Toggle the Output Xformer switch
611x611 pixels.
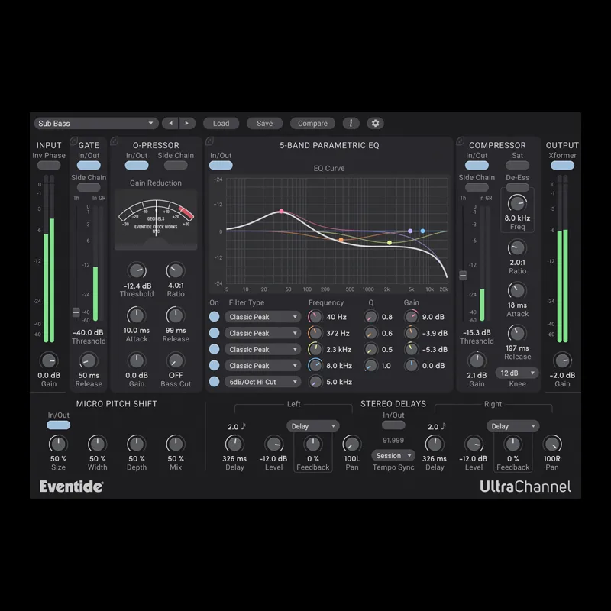pos(562,165)
